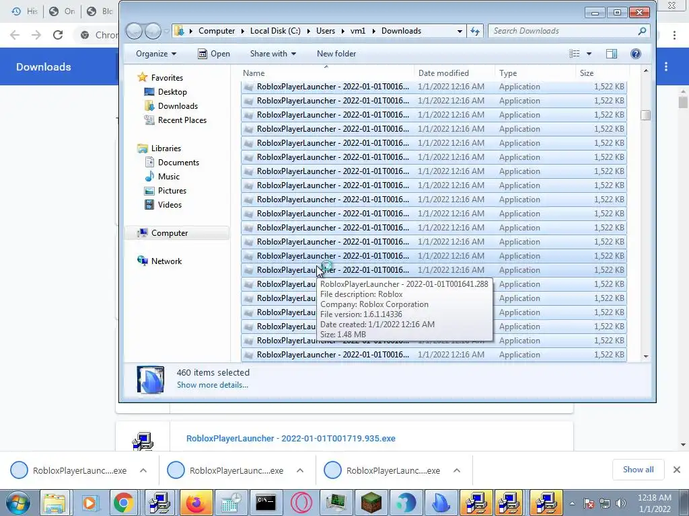Open Pictures library in navigation pane
689x516 pixels.
172,190
